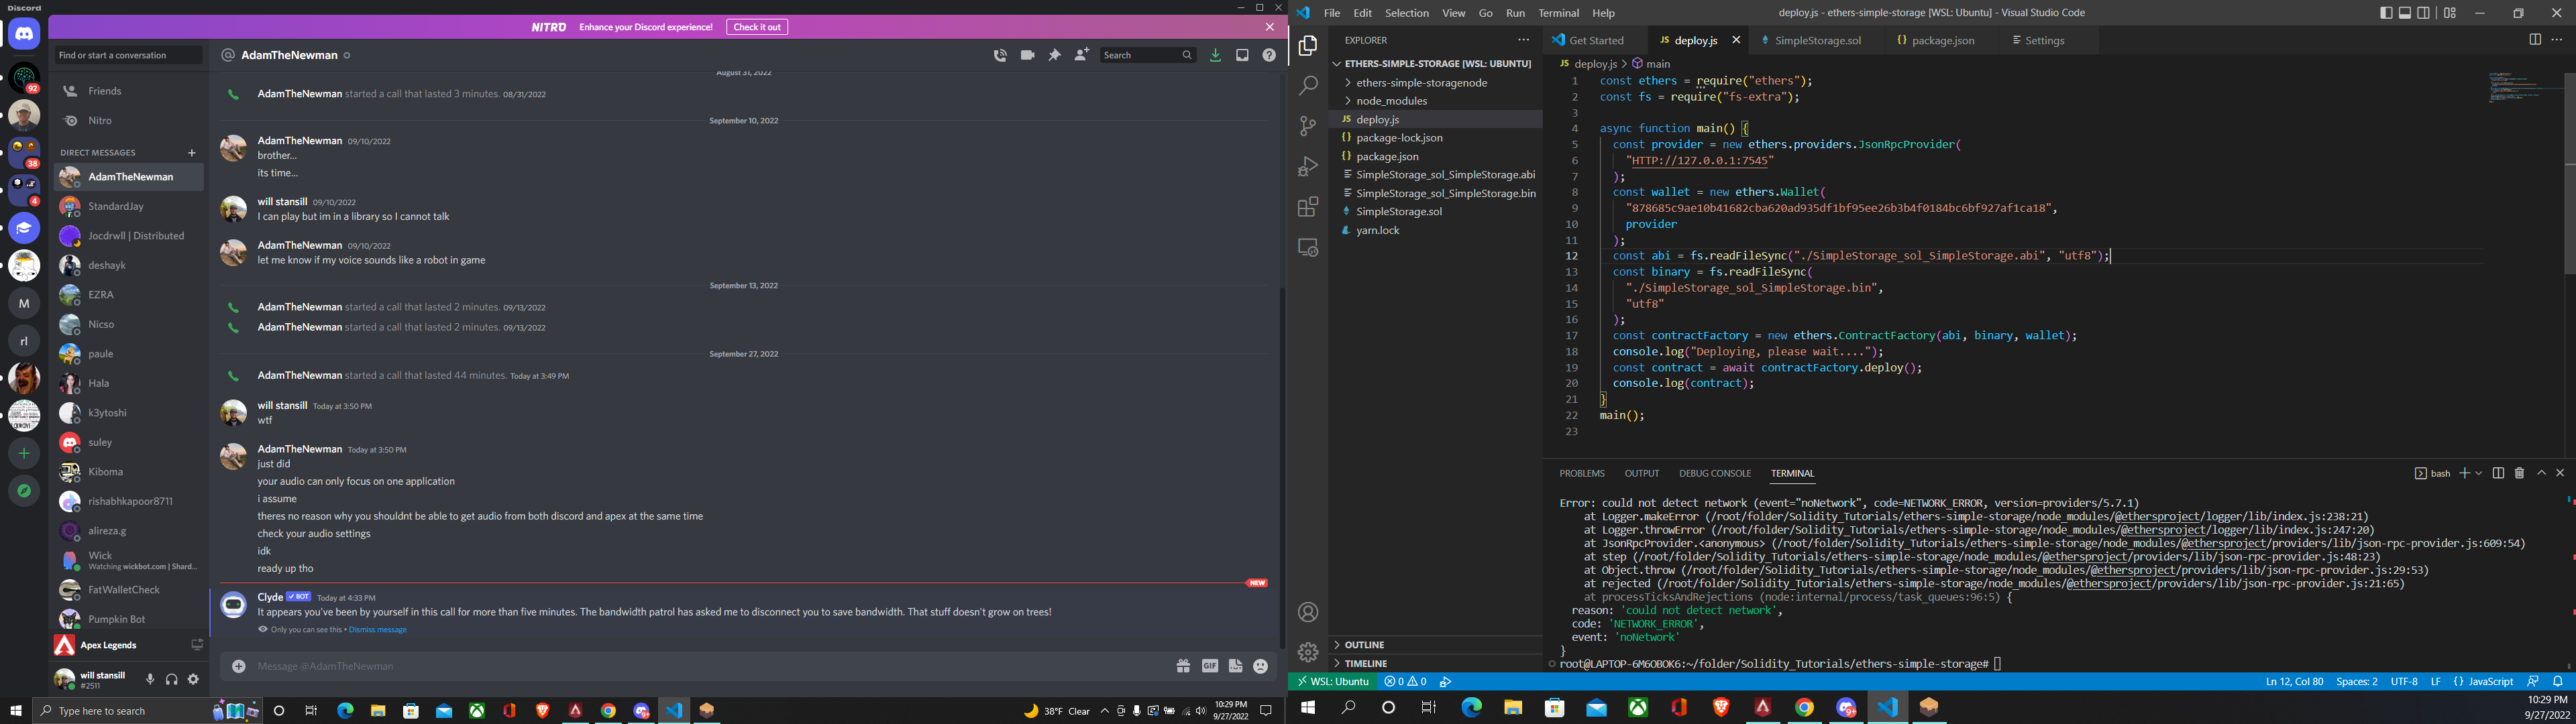Open VS Code Run and Debug view
This screenshot has width=2576, height=724.
1308,166
